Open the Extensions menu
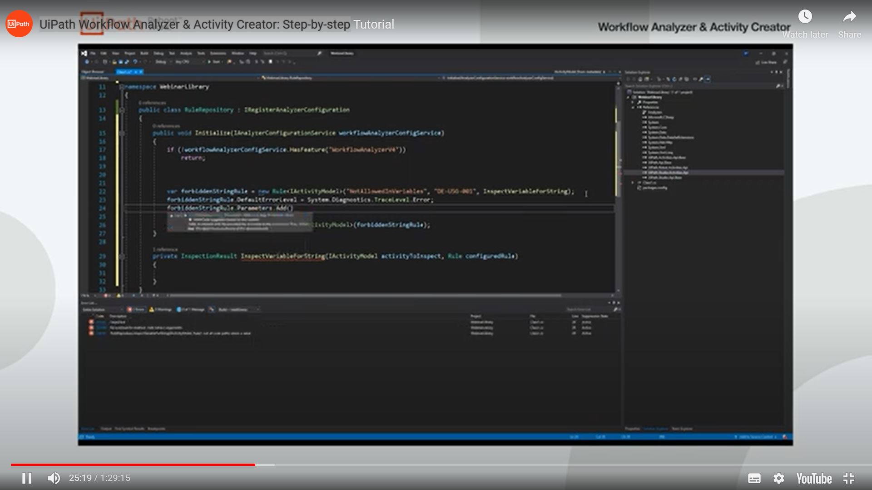This screenshot has height=490, width=872. click(x=218, y=53)
